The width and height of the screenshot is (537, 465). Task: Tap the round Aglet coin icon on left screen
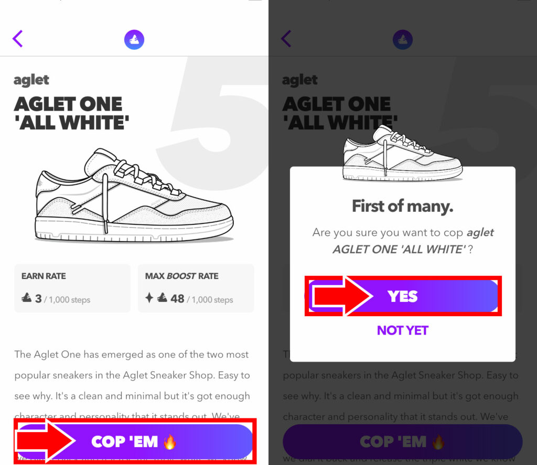click(134, 39)
